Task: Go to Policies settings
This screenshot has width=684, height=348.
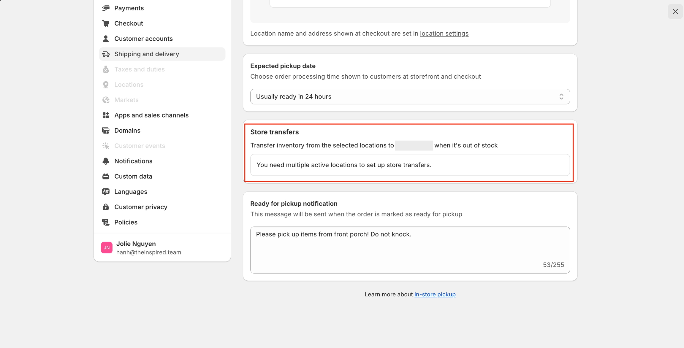Action: (126, 222)
